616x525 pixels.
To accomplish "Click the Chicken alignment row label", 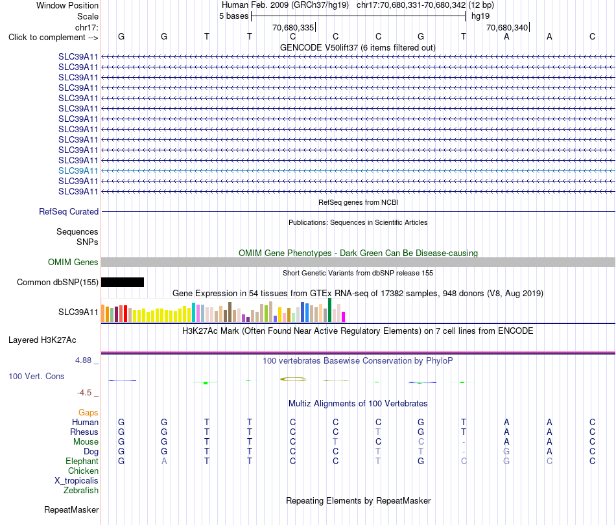I will pos(83,471).
